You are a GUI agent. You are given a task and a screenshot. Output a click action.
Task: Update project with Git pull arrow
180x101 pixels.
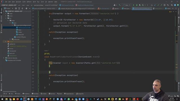[155, 5]
